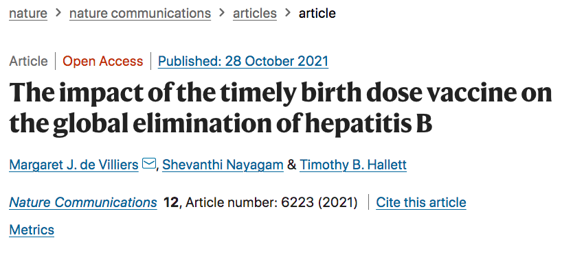Click the current 'article' breadcrumb text
573x253 pixels.
[317, 14]
